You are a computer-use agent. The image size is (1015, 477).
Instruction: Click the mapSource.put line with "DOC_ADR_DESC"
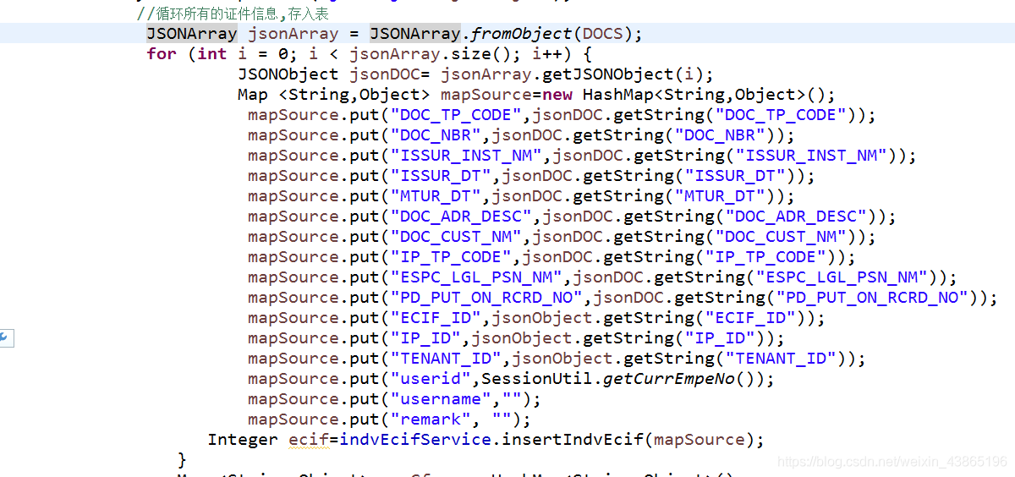(572, 217)
